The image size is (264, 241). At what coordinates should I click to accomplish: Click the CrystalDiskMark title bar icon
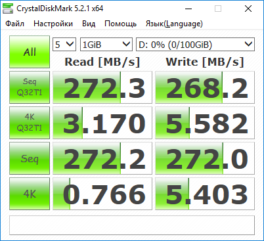(8, 9)
